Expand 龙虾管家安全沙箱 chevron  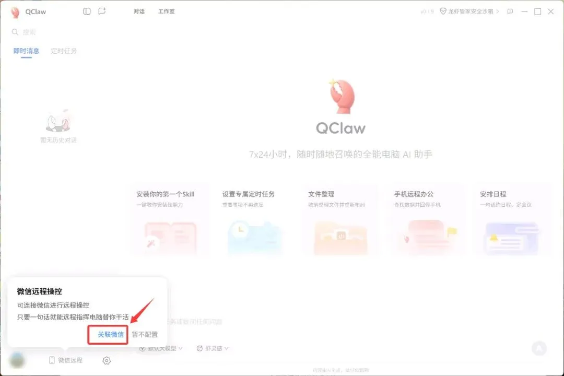tap(498, 11)
